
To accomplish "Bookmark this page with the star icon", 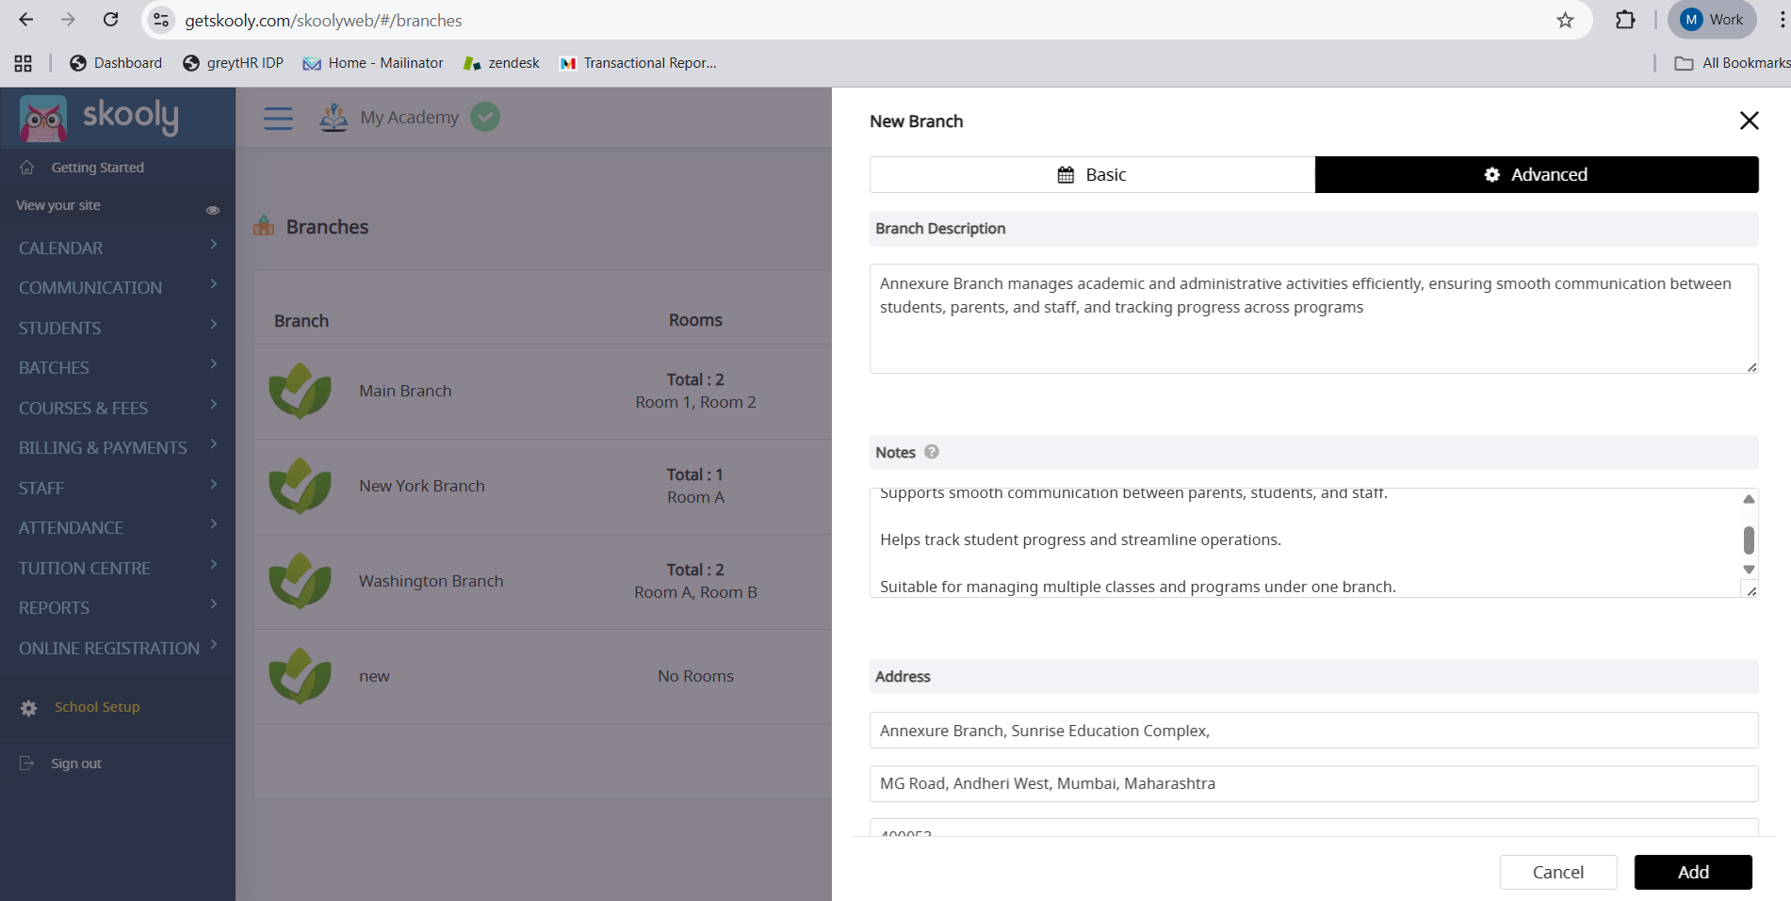I will point(1565,20).
